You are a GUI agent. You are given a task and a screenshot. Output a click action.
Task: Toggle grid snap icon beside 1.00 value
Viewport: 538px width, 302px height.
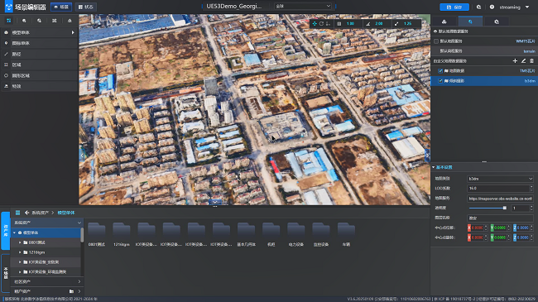click(339, 24)
